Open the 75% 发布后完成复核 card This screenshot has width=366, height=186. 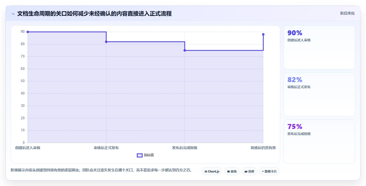coord(319,141)
